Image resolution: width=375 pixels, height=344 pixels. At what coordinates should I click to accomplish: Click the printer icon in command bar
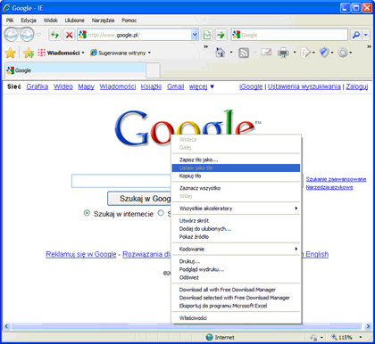pos(283,53)
